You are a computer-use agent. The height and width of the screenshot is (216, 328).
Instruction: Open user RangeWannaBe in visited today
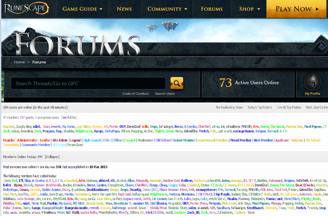pyautogui.click(x=76, y=208)
